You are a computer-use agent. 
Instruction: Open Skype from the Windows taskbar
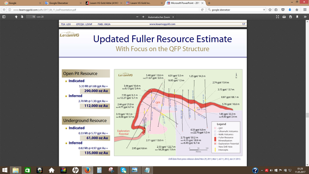coord(123,170)
